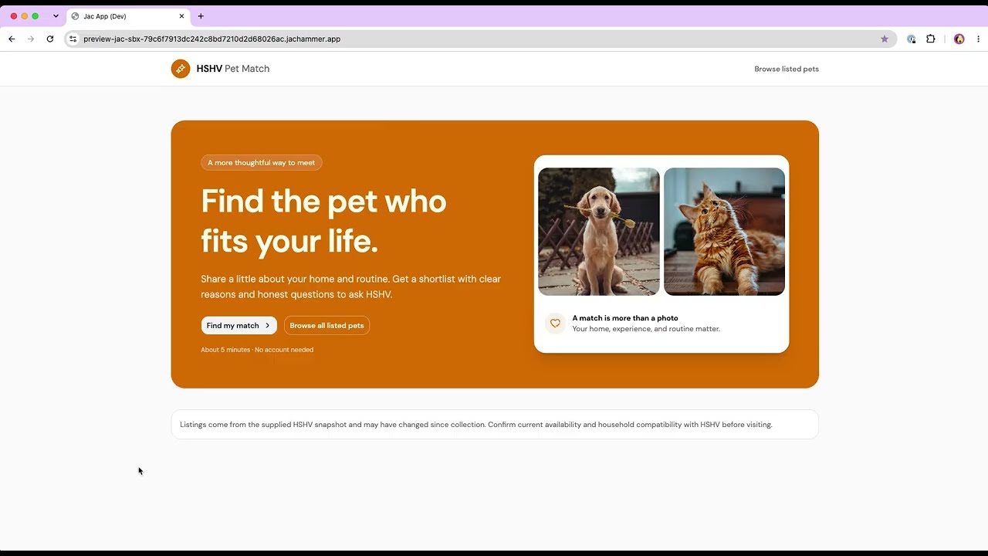Click the "Find the pet who fits your life." heading
Screen dimensions: 988x556
[x=323, y=221]
